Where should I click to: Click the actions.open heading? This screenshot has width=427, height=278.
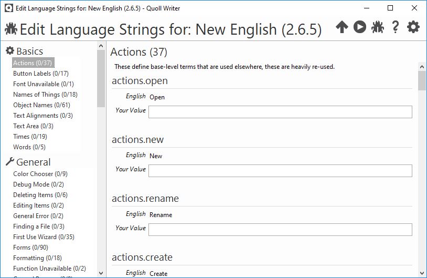pos(140,81)
